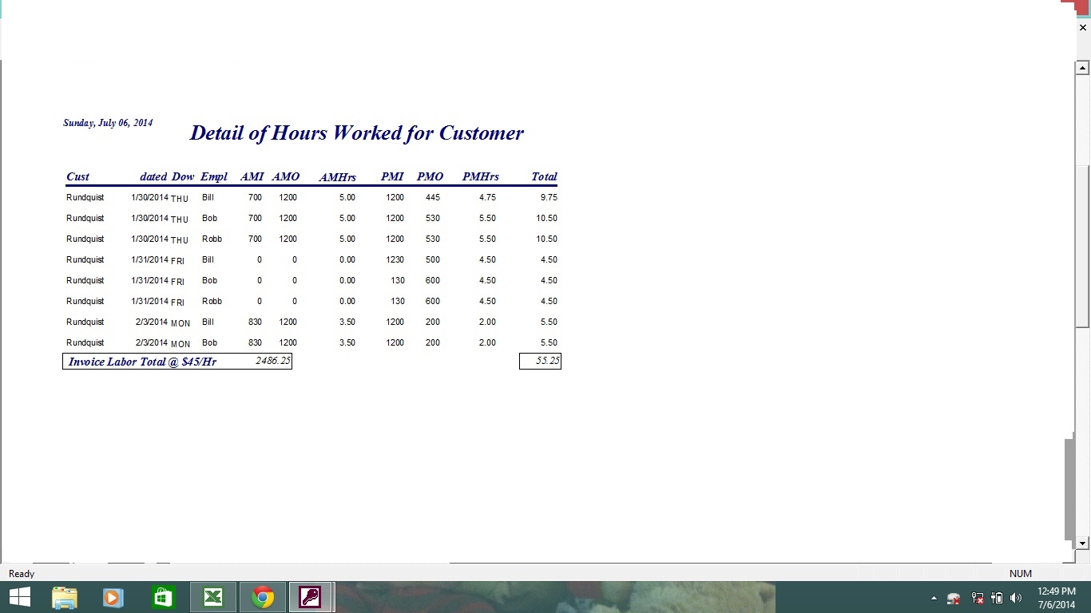Switch to Google Chrome on the taskbar
Screen dimensions: 1091x613
263,597
